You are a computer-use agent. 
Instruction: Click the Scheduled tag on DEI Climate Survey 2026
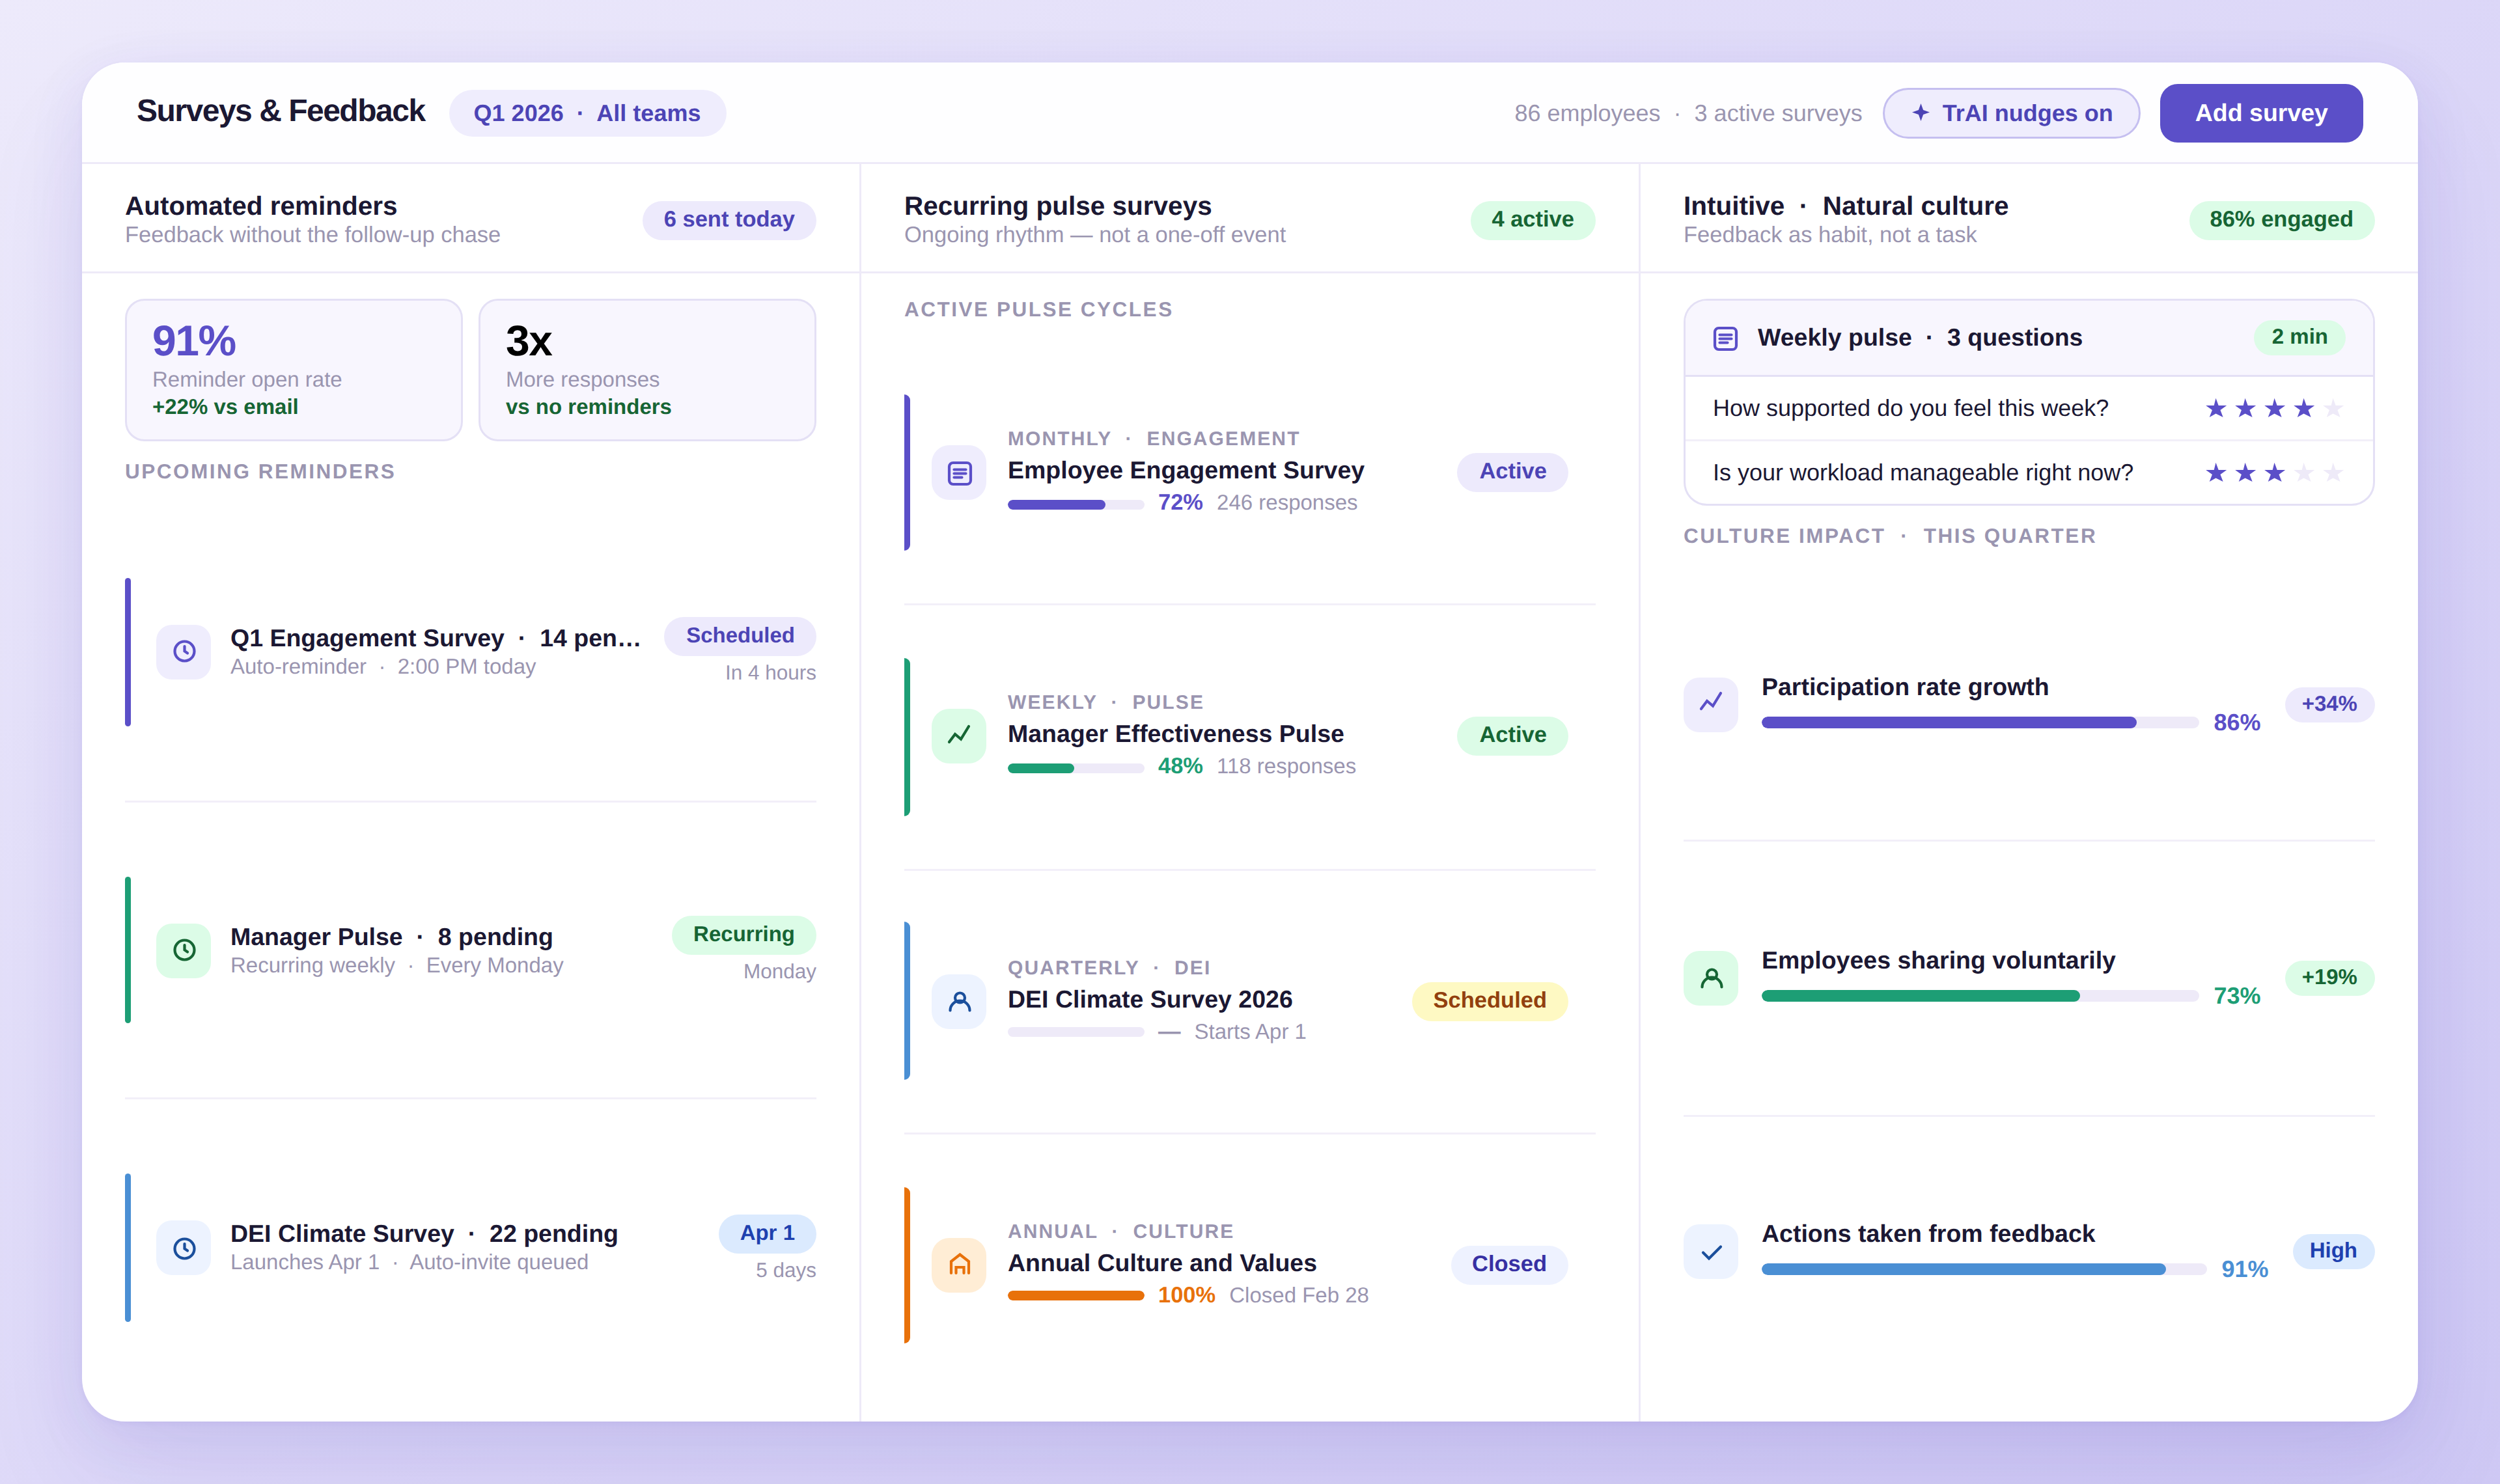1489,1000
